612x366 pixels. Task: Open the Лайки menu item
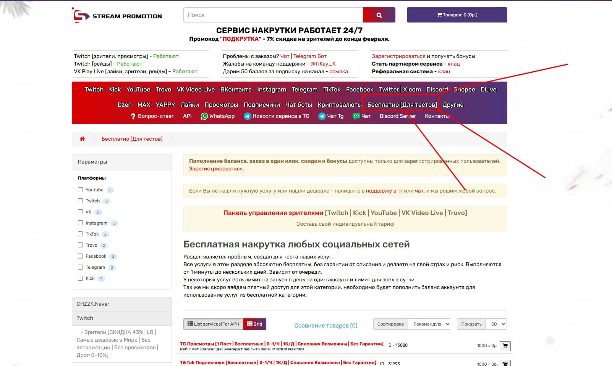[190, 104]
